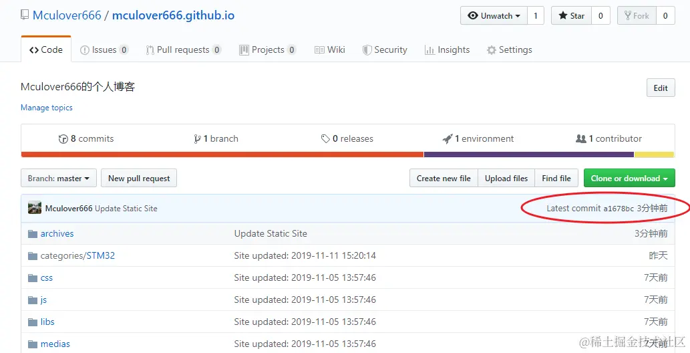Image resolution: width=690 pixels, height=353 pixels.
Task: Click the yellow segment of language bar
Action: 655,154
